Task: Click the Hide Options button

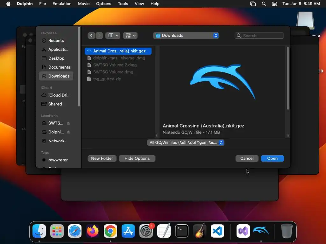Action: pos(137,158)
